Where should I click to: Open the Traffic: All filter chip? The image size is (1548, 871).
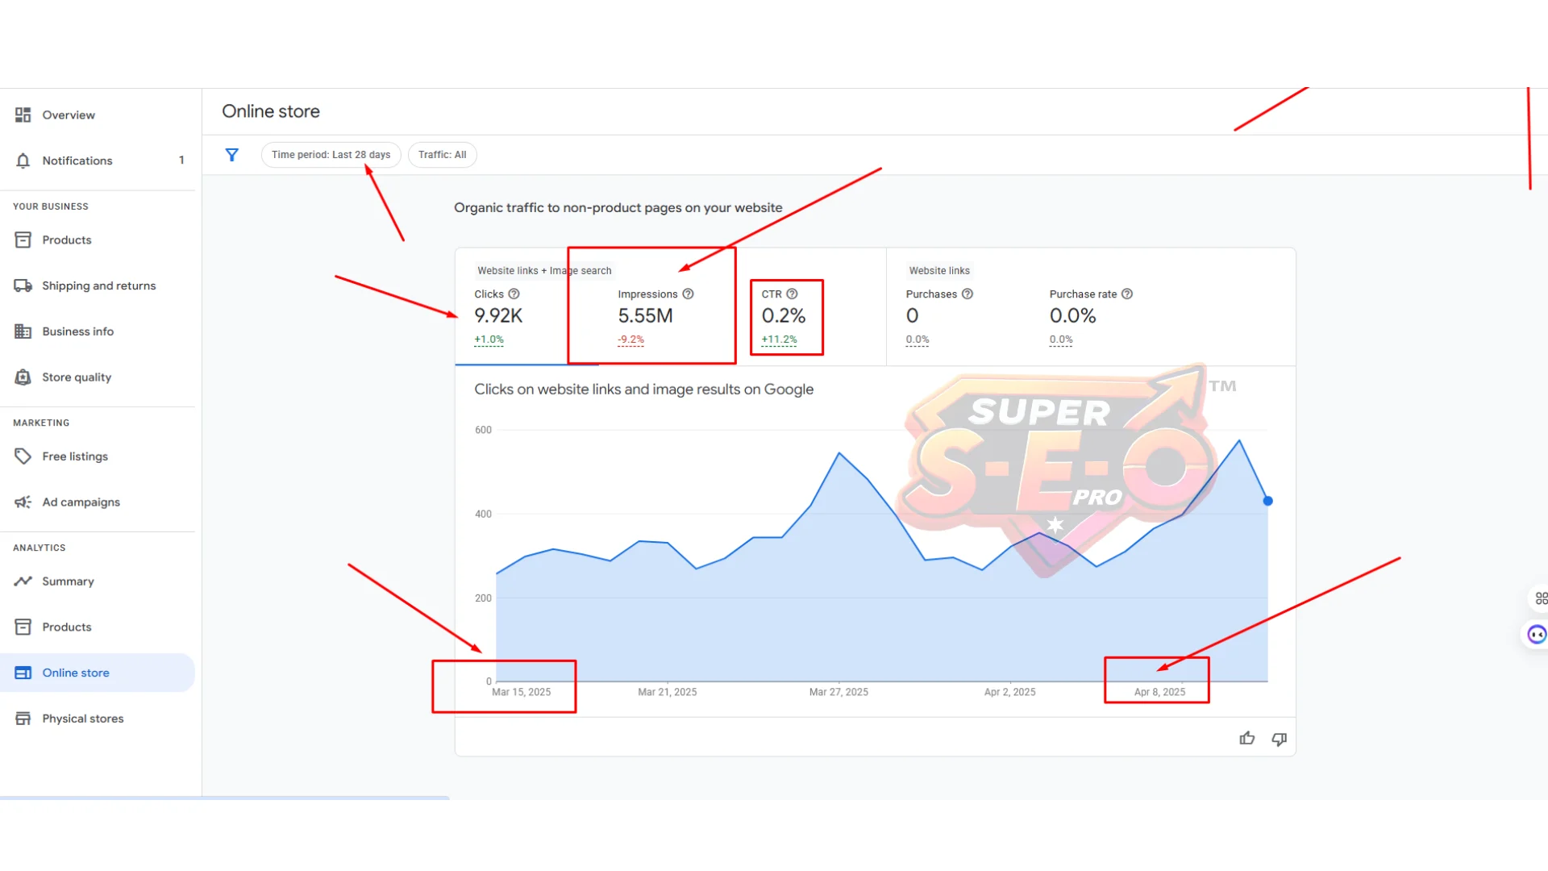pyautogui.click(x=442, y=155)
